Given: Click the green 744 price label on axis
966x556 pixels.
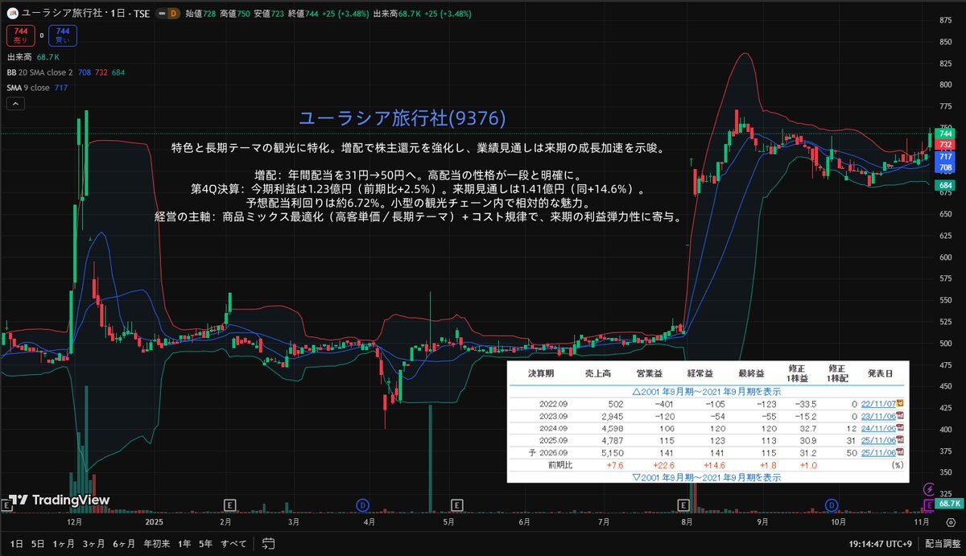Looking at the screenshot, I should coord(946,134).
